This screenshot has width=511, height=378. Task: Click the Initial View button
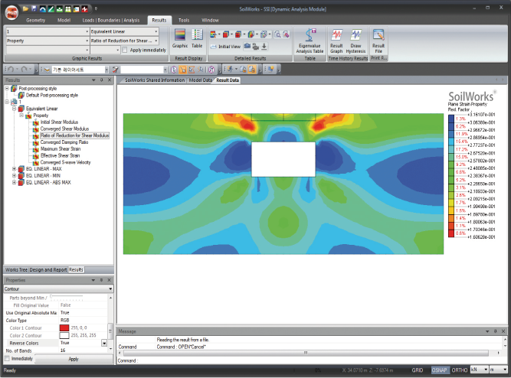point(225,47)
